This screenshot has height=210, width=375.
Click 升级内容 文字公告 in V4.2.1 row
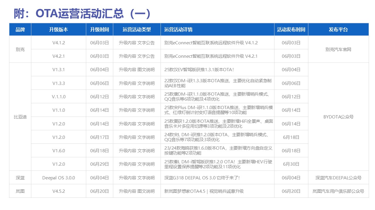[x=137, y=56]
